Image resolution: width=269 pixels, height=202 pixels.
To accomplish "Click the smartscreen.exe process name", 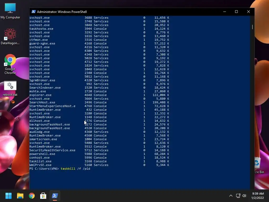I will pos(43,139).
